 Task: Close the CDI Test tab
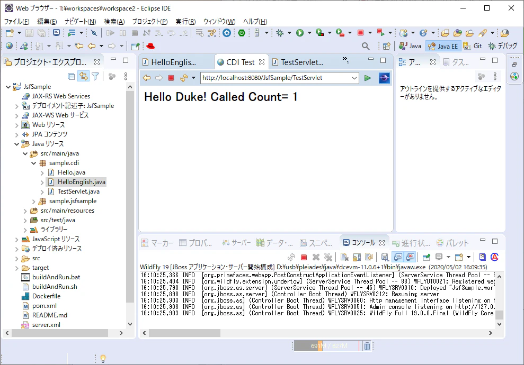click(x=262, y=62)
